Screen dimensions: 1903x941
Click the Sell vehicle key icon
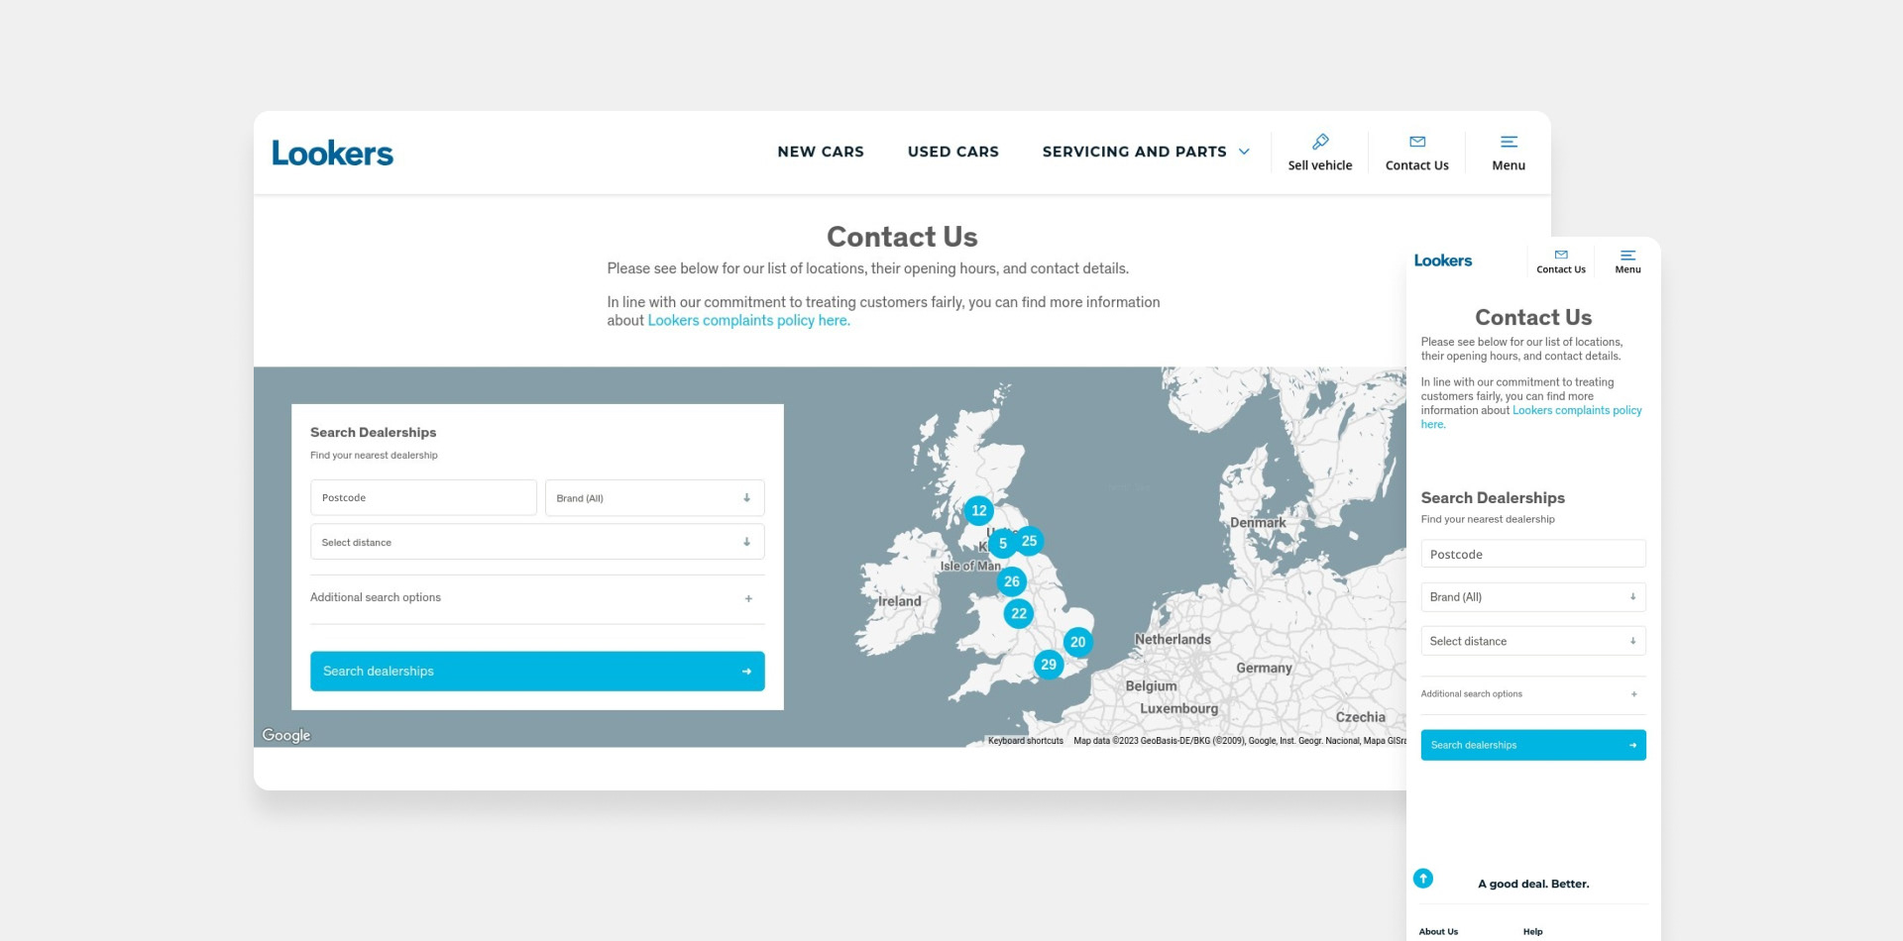pyautogui.click(x=1320, y=142)
